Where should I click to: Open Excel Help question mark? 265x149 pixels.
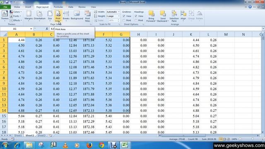click(250, 7)
